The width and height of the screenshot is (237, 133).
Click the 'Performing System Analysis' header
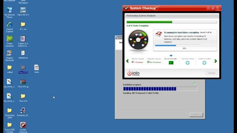(x=141, y=16)
